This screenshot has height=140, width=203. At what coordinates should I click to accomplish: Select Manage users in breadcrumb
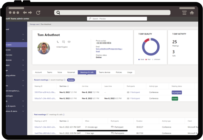35,24
